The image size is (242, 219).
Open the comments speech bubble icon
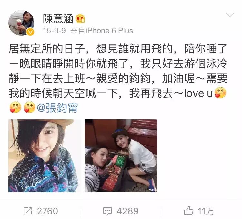tap(107, 211)
